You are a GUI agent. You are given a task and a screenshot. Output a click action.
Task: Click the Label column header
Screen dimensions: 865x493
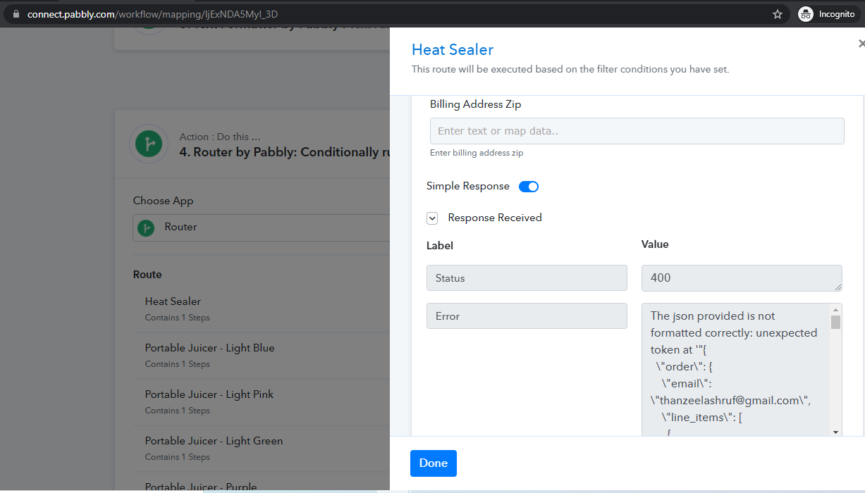(x=440, y=246)
